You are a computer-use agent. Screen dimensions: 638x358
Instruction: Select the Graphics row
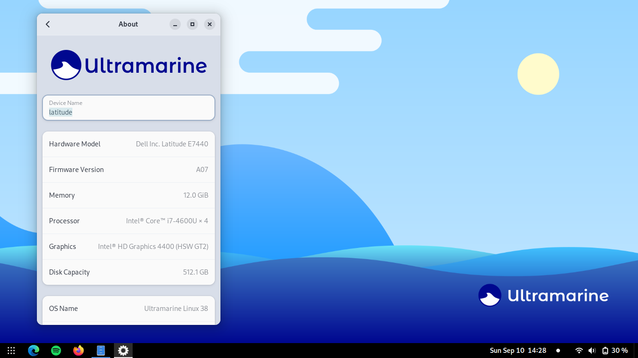(x=128, y=247)
